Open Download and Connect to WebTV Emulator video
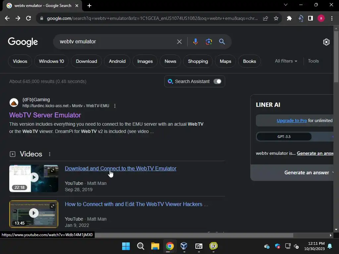The width and height of the screenshot is (339, 254). tap(121, 168)
